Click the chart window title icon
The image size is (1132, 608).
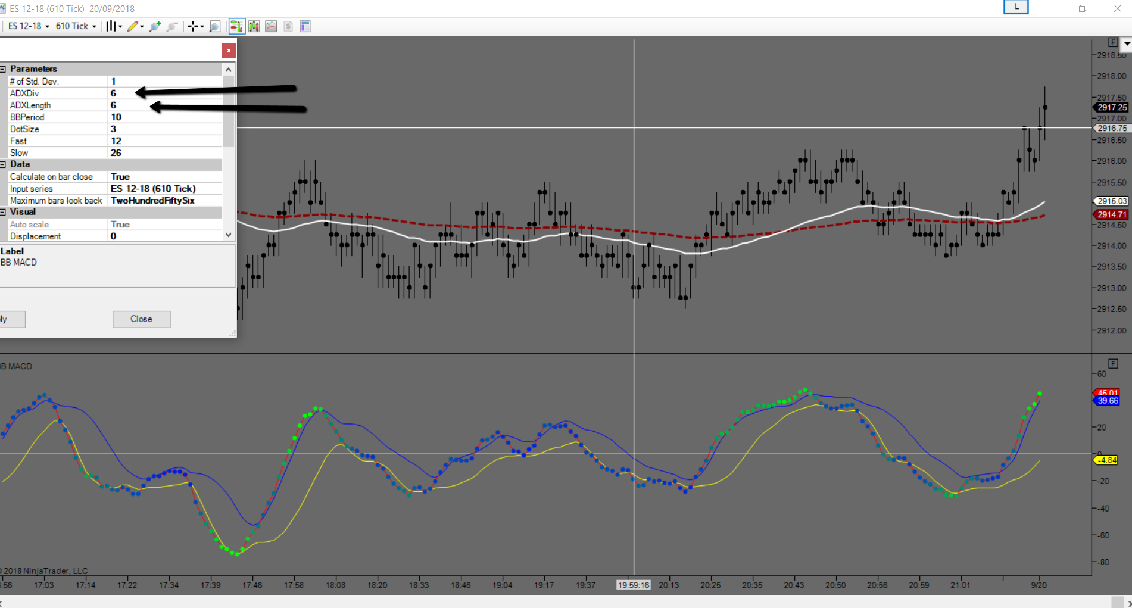2,8
